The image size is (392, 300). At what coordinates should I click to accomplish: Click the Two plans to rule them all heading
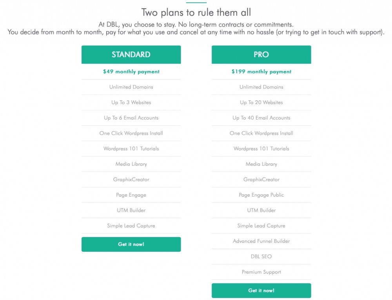click(196, 13)
